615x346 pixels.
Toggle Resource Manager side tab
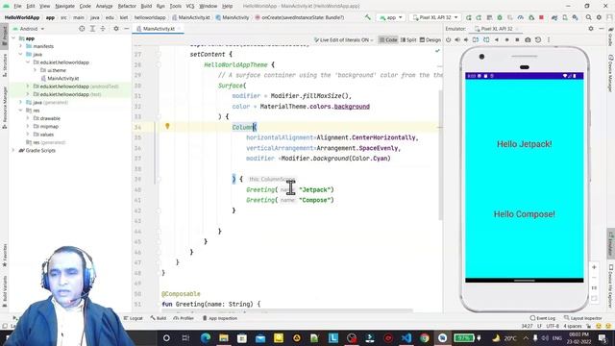point(5,108)
